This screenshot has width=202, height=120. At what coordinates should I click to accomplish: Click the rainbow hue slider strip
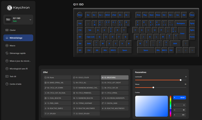click(x=170, y=106)
